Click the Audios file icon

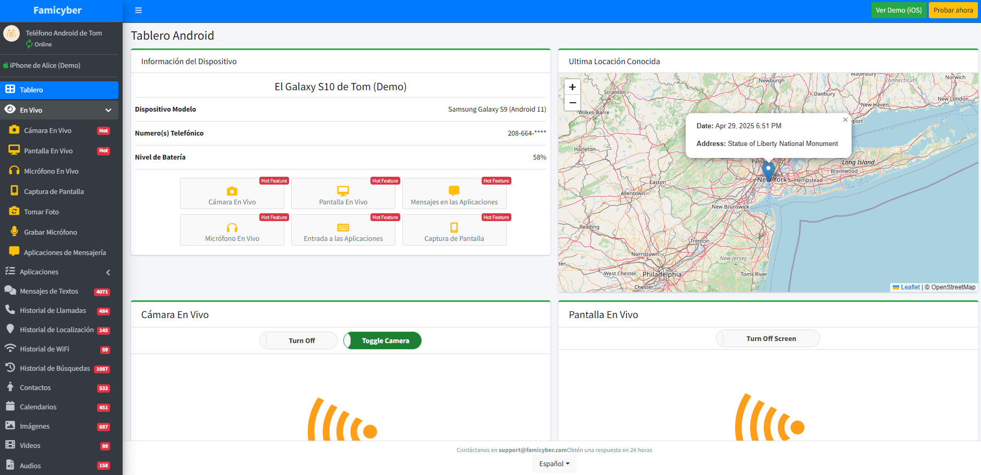pyautogui.click(x=10, y=465)
